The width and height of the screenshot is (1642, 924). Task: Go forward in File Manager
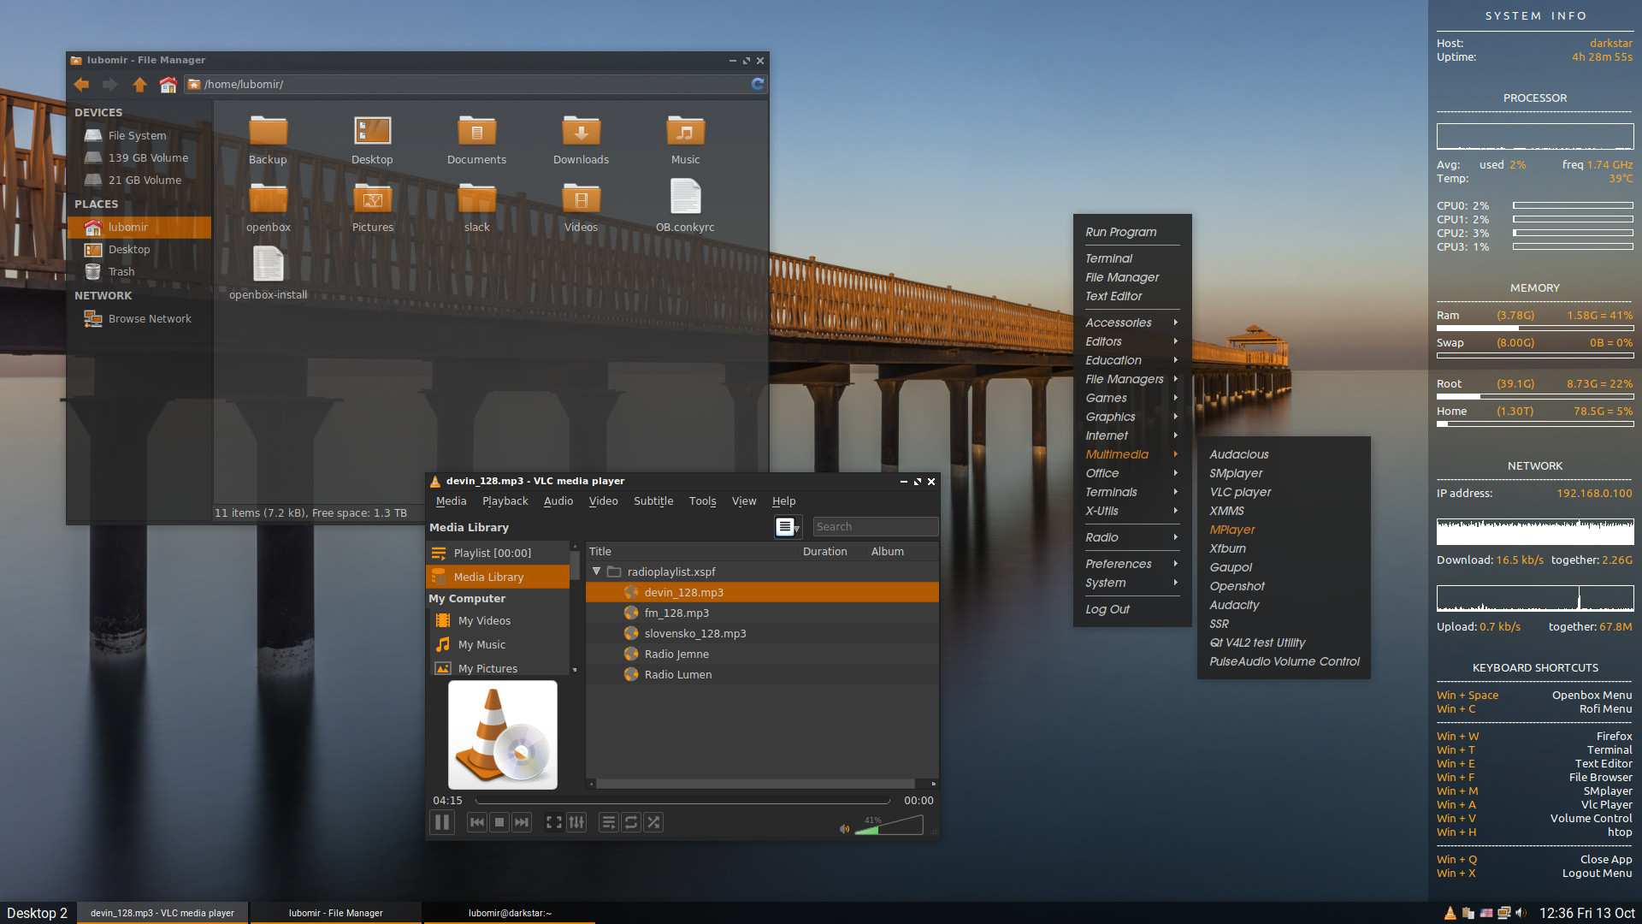pyautogui.click(x=110, y=84)
